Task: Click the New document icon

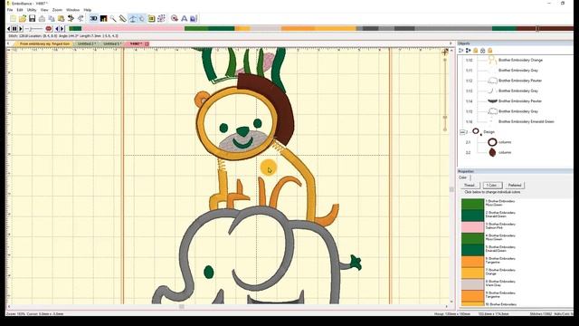Action: click(13, 18)
